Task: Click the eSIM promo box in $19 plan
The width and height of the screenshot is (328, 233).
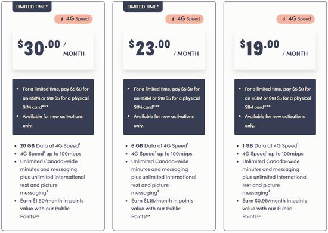Action: pyautogui.click(x=275, y=107)
